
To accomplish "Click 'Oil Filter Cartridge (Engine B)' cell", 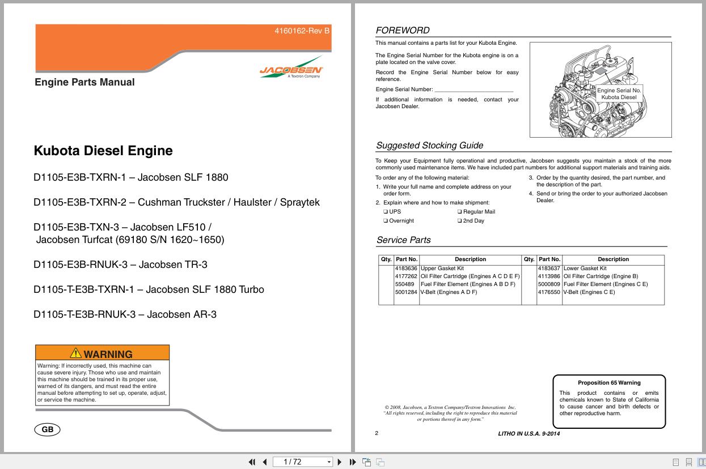I will coord(601,276).
